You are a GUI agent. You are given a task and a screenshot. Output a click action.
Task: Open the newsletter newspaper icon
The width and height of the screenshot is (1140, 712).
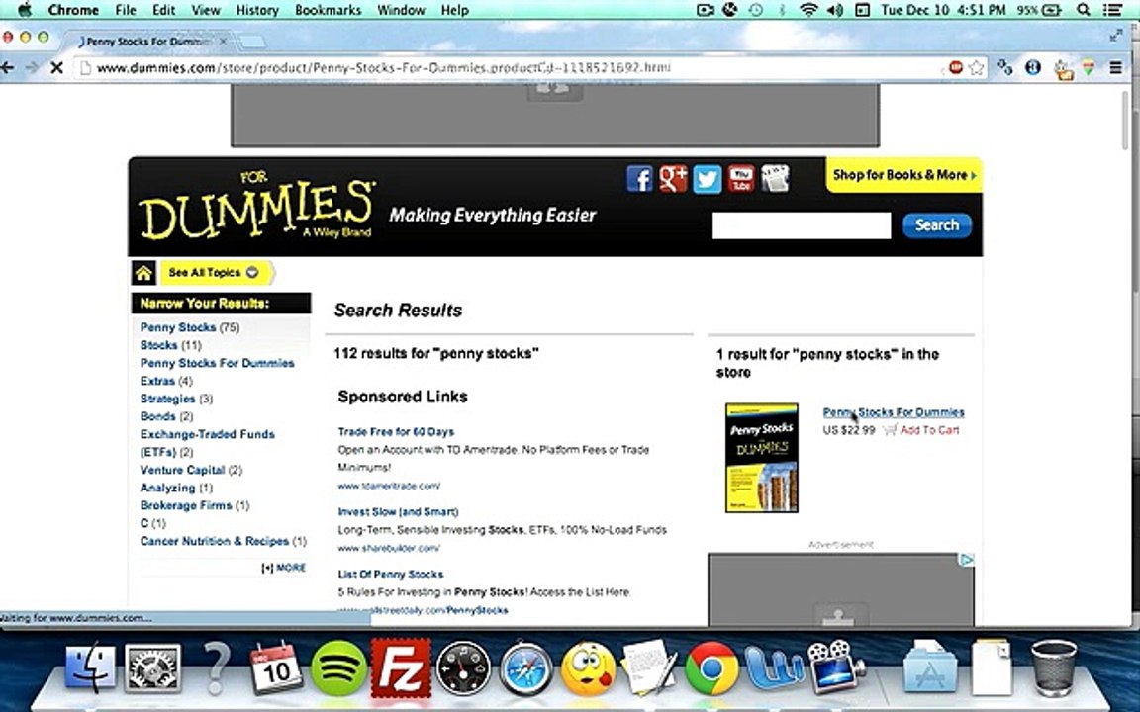pyautogui.click(x=775, y=179)
